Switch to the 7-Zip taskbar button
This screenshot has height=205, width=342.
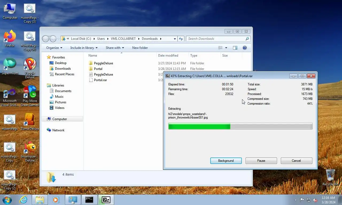(x=106, y=200)
